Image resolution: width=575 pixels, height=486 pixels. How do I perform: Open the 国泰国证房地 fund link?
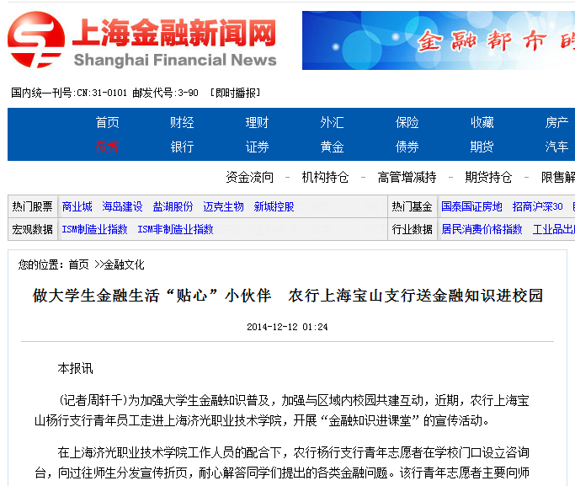[x=471, y=206]
